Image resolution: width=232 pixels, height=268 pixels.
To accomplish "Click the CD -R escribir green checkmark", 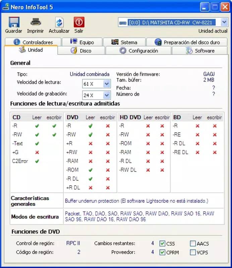I will (54, 126).
